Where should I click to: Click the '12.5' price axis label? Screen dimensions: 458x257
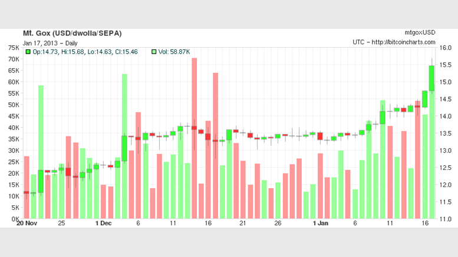click(x=446, y=168)
